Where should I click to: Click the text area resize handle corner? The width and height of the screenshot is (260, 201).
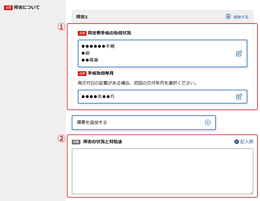pos(251,192)
